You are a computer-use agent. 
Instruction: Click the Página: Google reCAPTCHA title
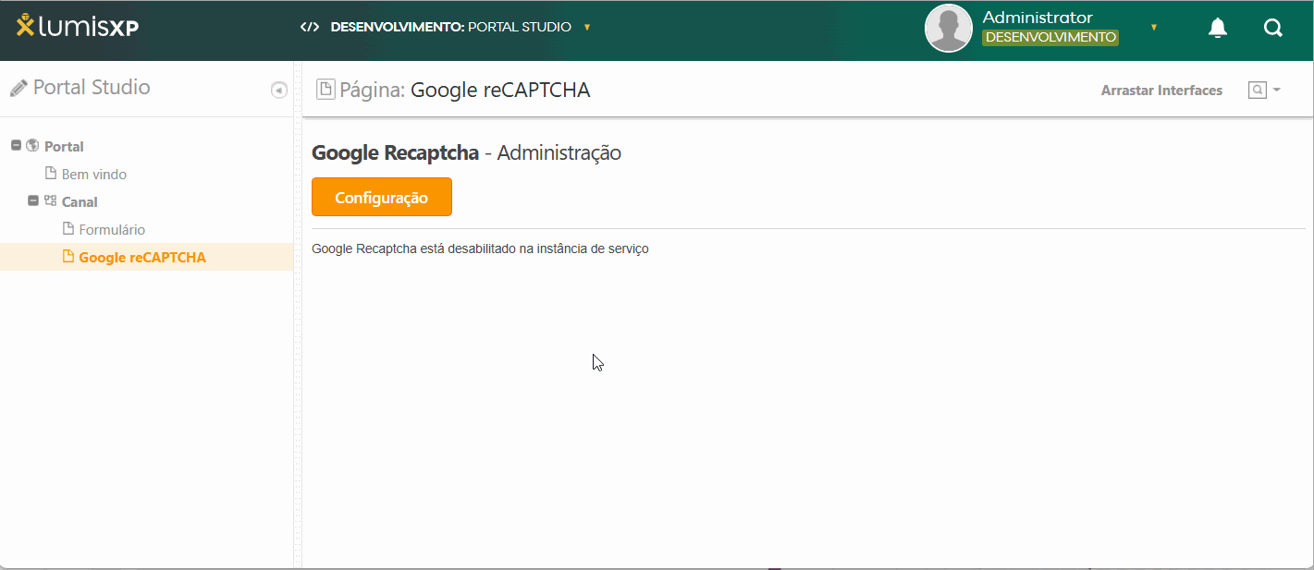tap(465, 90)
